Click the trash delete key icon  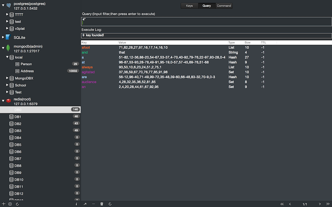pyautogui.click(x=102, y=204)
